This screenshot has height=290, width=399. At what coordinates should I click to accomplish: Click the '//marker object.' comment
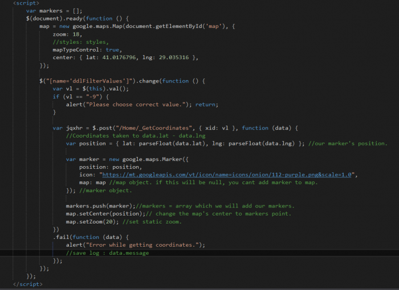pos(105,190)
